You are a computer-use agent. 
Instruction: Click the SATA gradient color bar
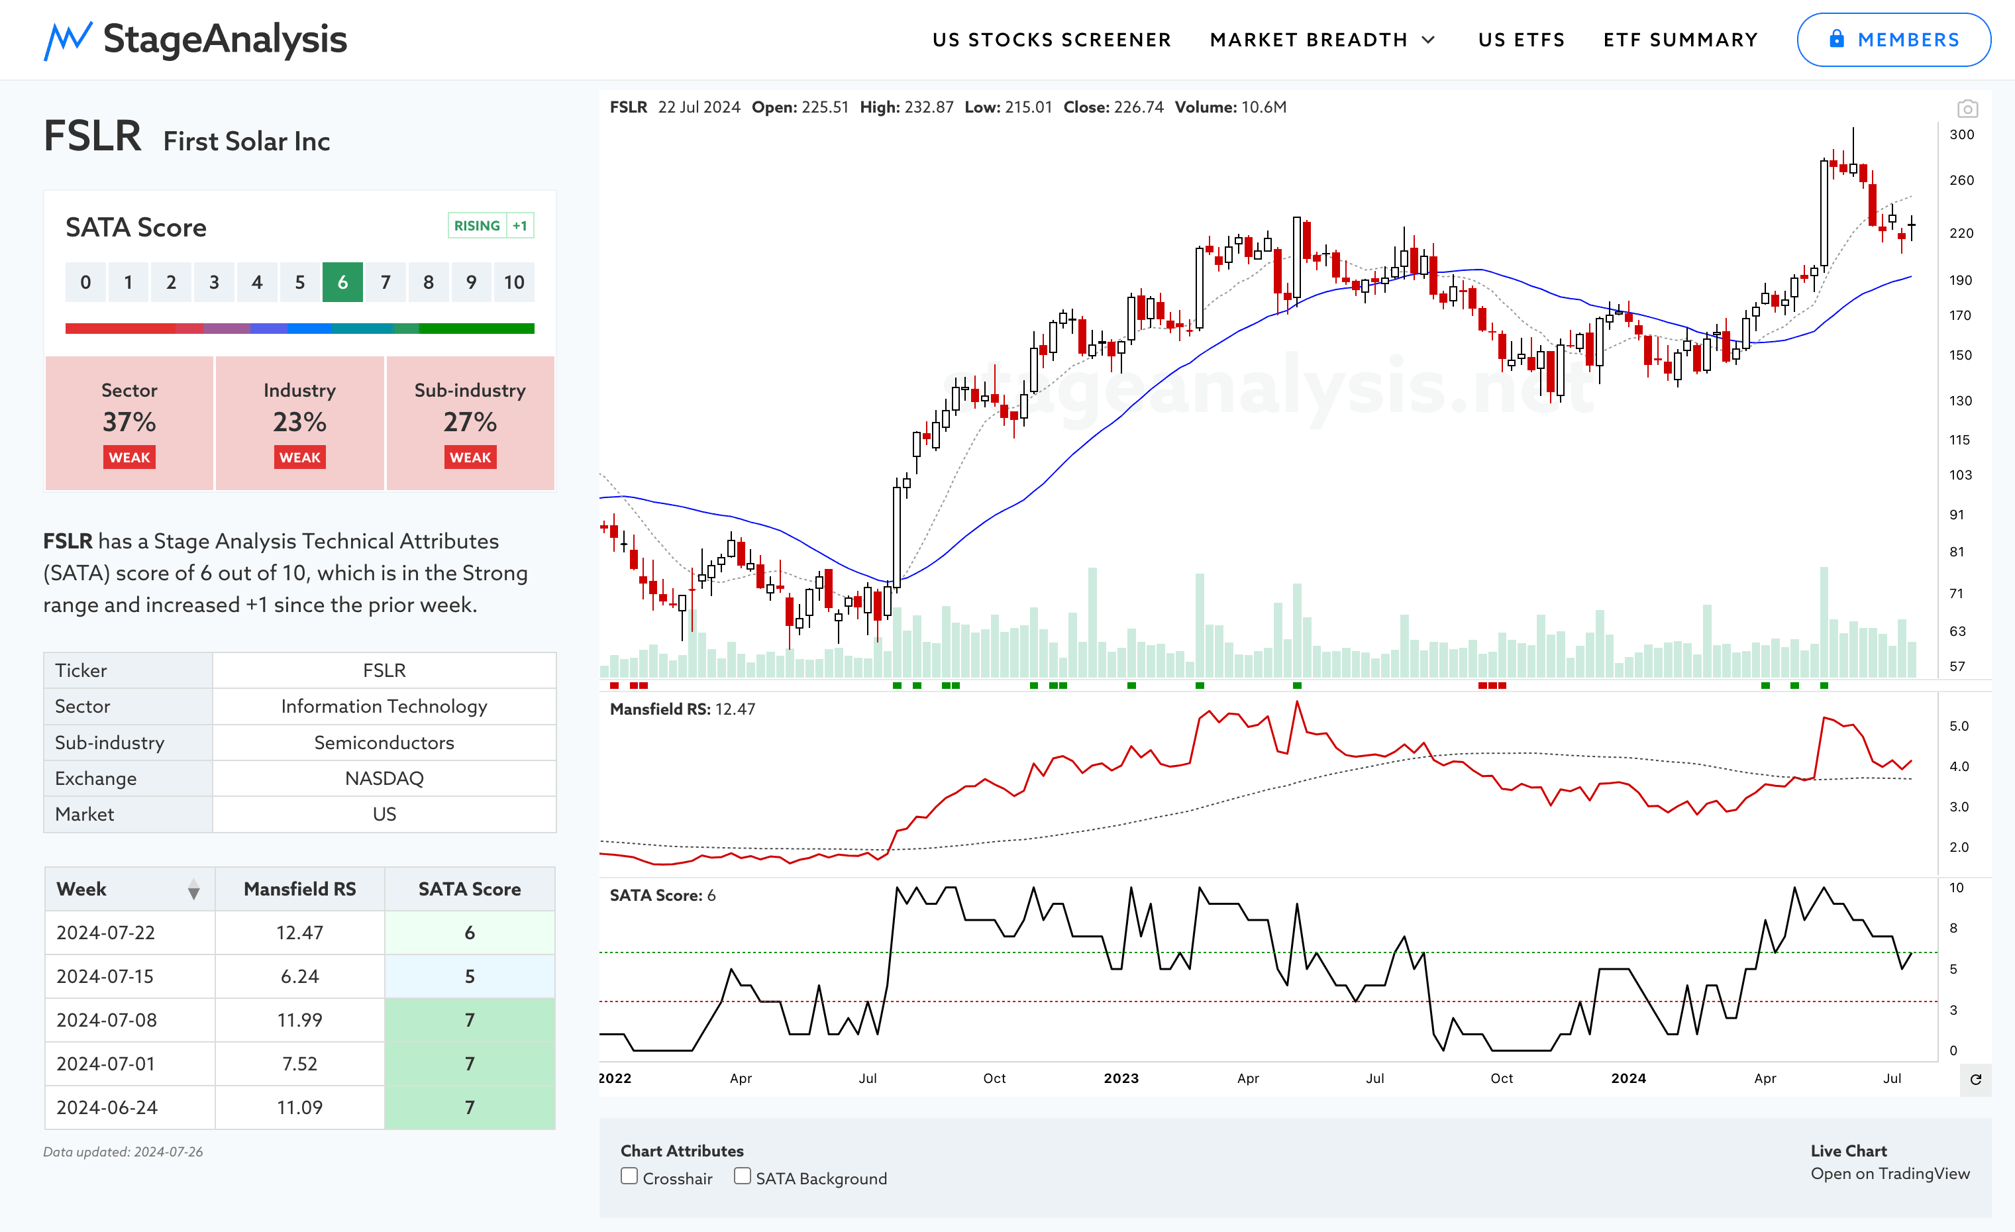[x=299, y=329]
